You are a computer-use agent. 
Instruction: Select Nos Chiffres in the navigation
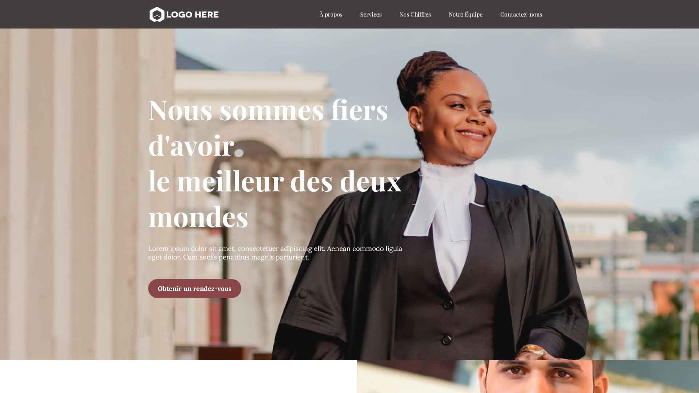(415, 14)
